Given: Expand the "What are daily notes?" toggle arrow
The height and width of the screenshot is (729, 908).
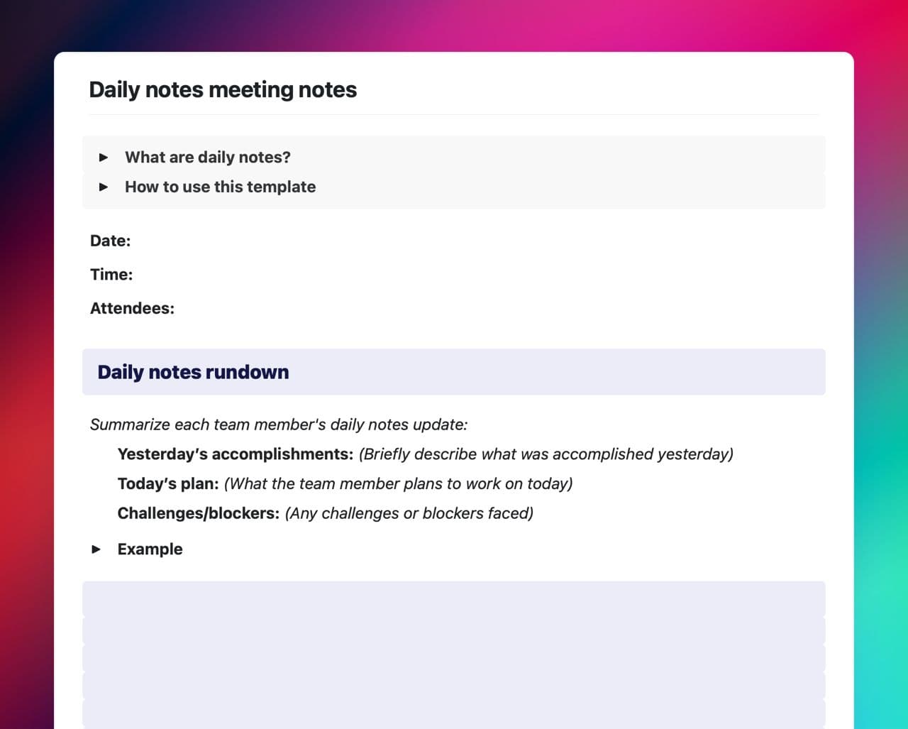Looking at the screenshot, I should tap(104, 157).
